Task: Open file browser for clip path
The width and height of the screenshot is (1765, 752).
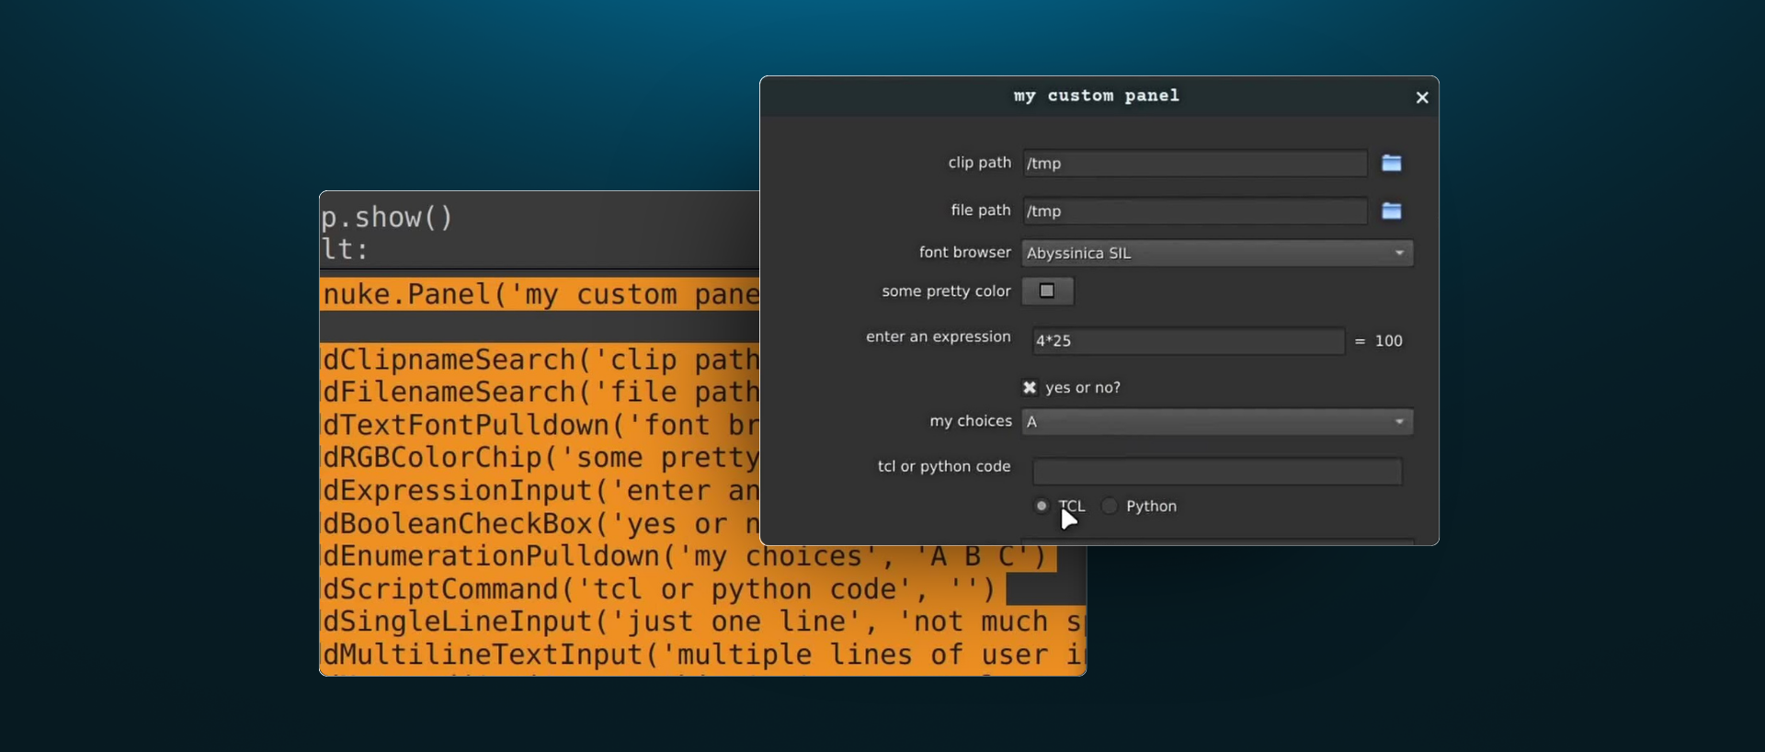Action: click(1391, 164)
